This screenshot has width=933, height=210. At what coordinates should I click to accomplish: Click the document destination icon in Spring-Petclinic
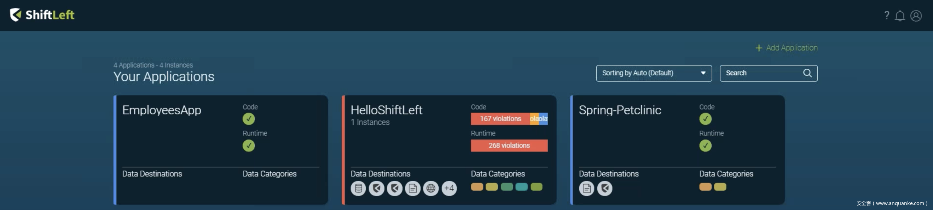[x=586, y=188]
